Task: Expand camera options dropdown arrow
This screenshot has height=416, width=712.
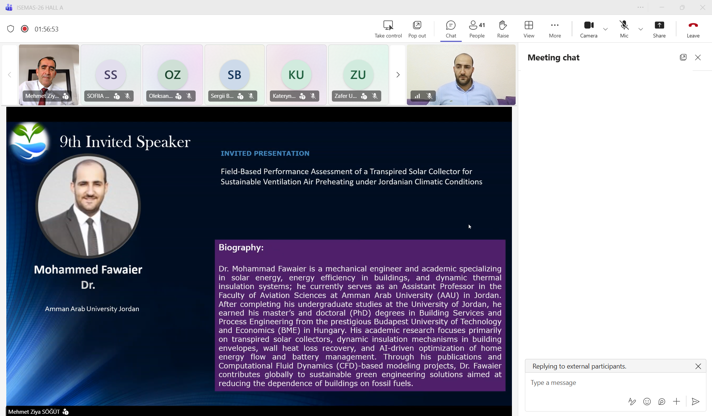Action: click(605, 29)
